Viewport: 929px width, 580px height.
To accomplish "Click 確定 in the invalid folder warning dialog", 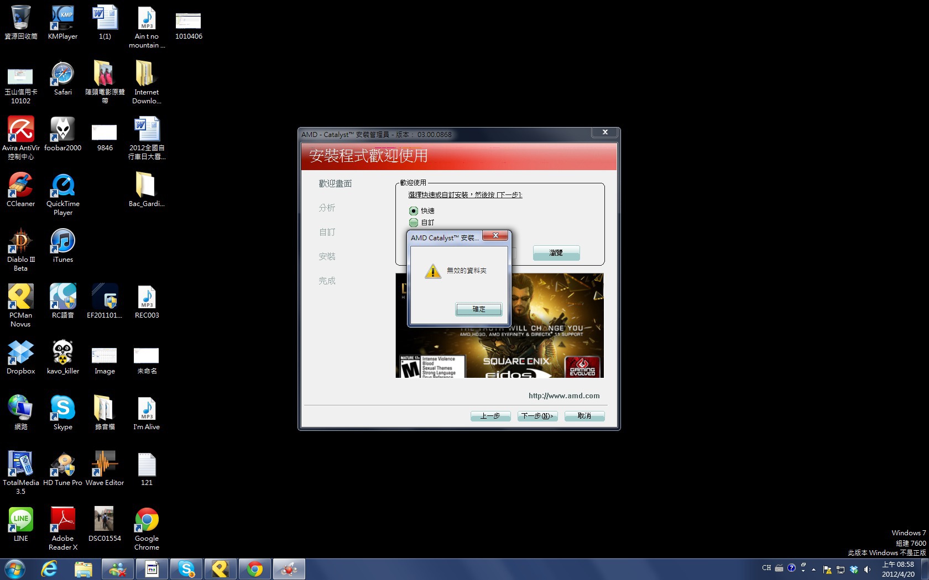I will tap(478, 309).
